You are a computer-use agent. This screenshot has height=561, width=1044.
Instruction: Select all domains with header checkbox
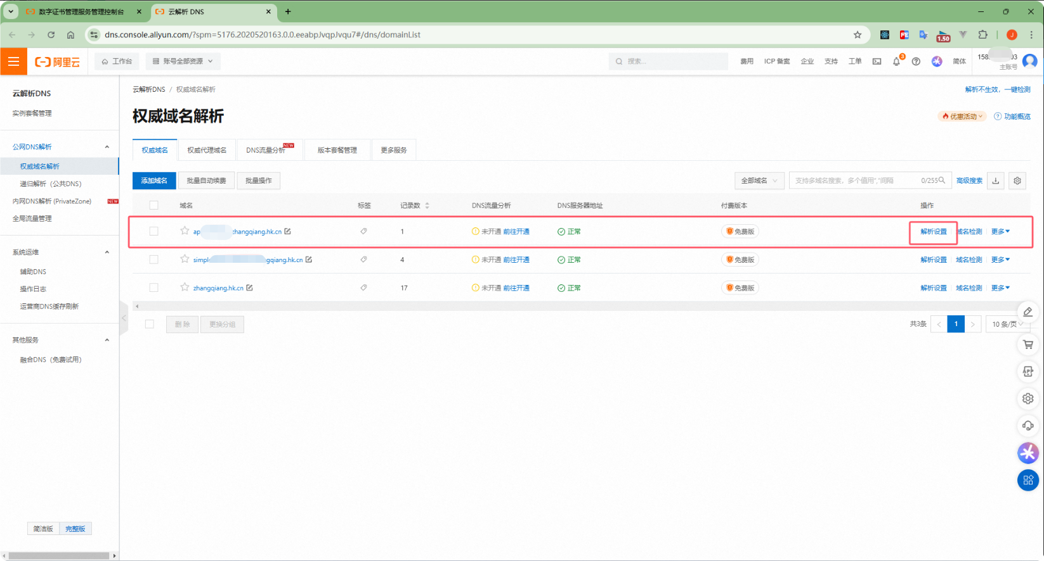[x=153, y=205]
